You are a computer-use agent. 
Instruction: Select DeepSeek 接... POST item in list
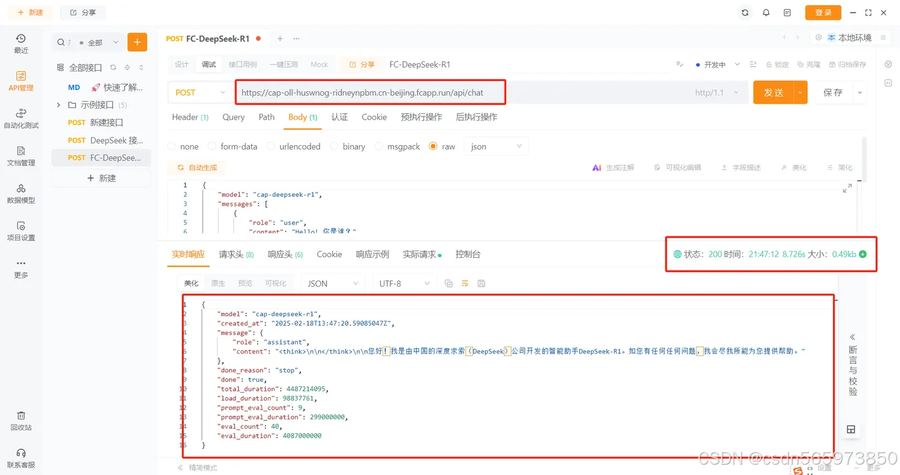click(x=101, y=140)
